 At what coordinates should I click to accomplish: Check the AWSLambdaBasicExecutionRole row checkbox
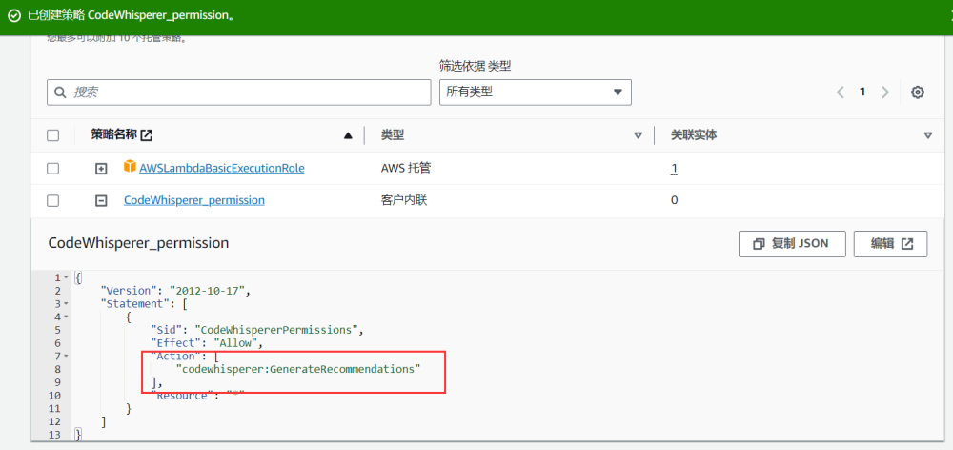(x=52, y=169)
